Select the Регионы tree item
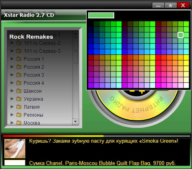 [x=33, y=115]
